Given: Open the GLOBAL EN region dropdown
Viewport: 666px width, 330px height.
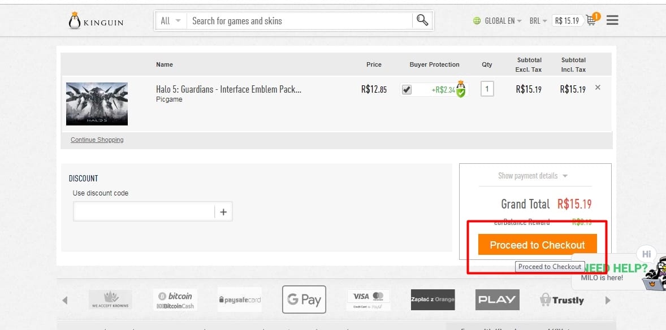Looking at the screenshot, I should [503, 20].
